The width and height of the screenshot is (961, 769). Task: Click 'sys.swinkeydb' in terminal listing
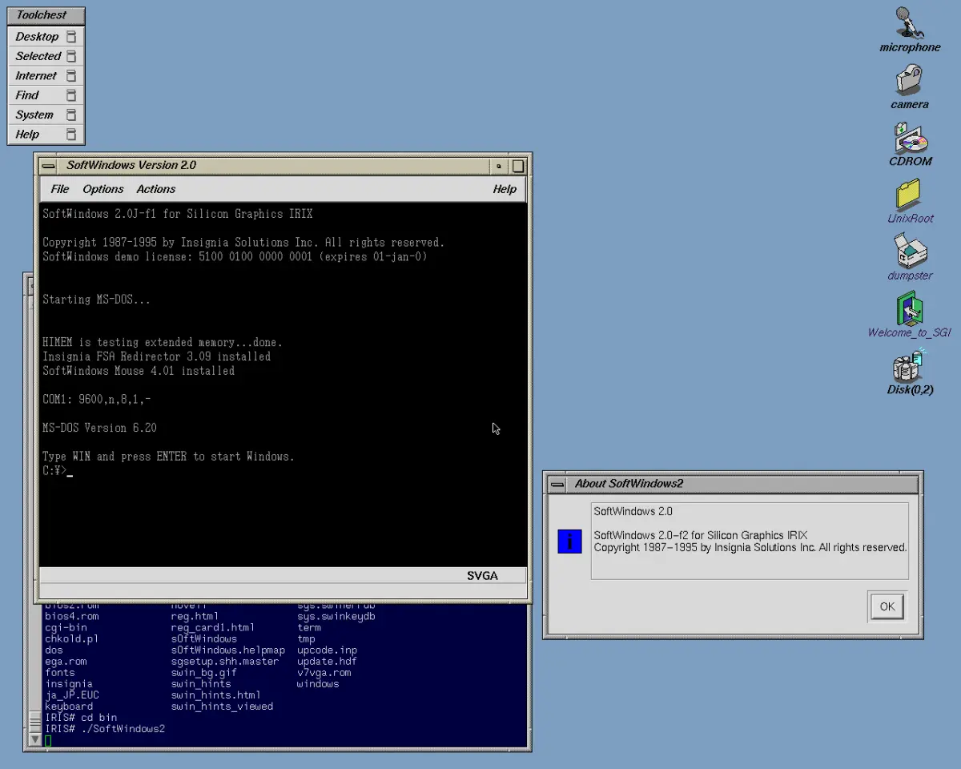[x=336, y=617]
